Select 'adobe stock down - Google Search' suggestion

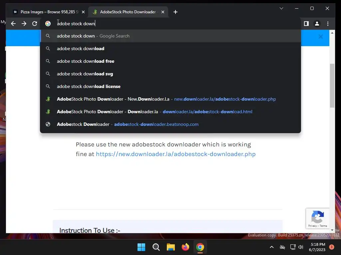point(170,36)
